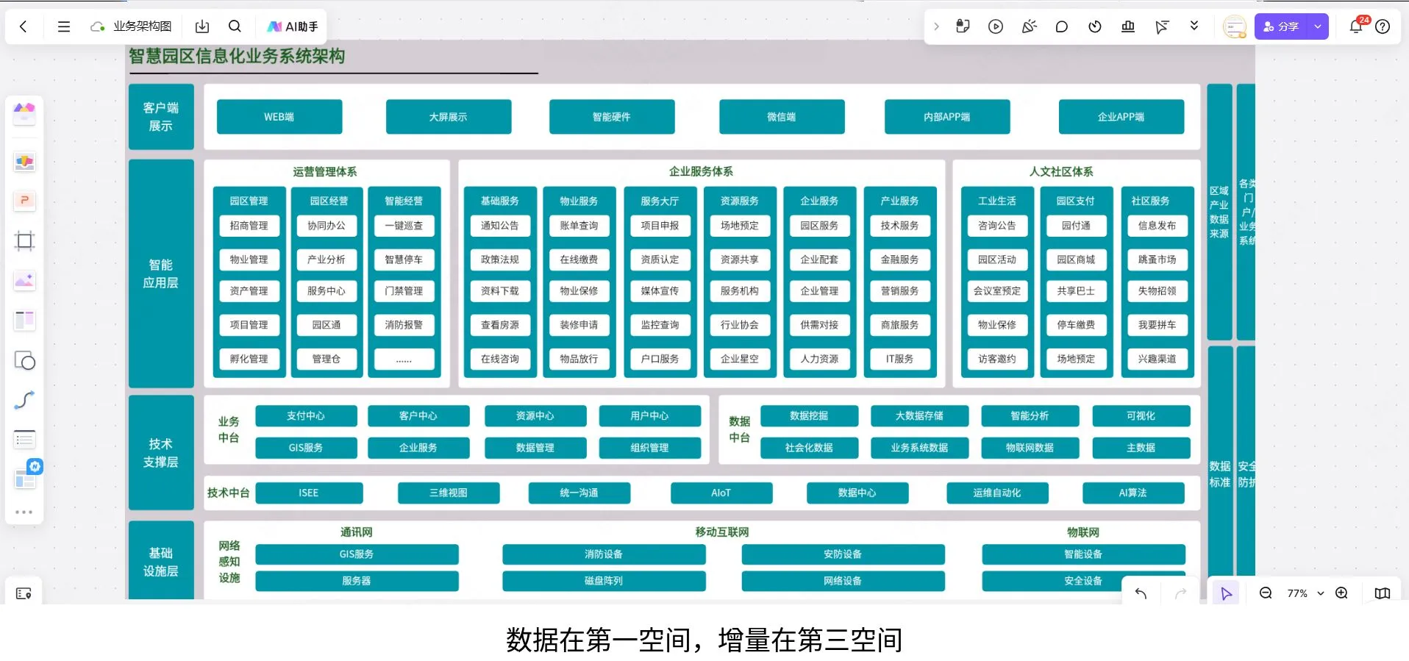This screenshot has height=661, width=1409.
Task: Click the AIoT block
Action: point(721,493)
